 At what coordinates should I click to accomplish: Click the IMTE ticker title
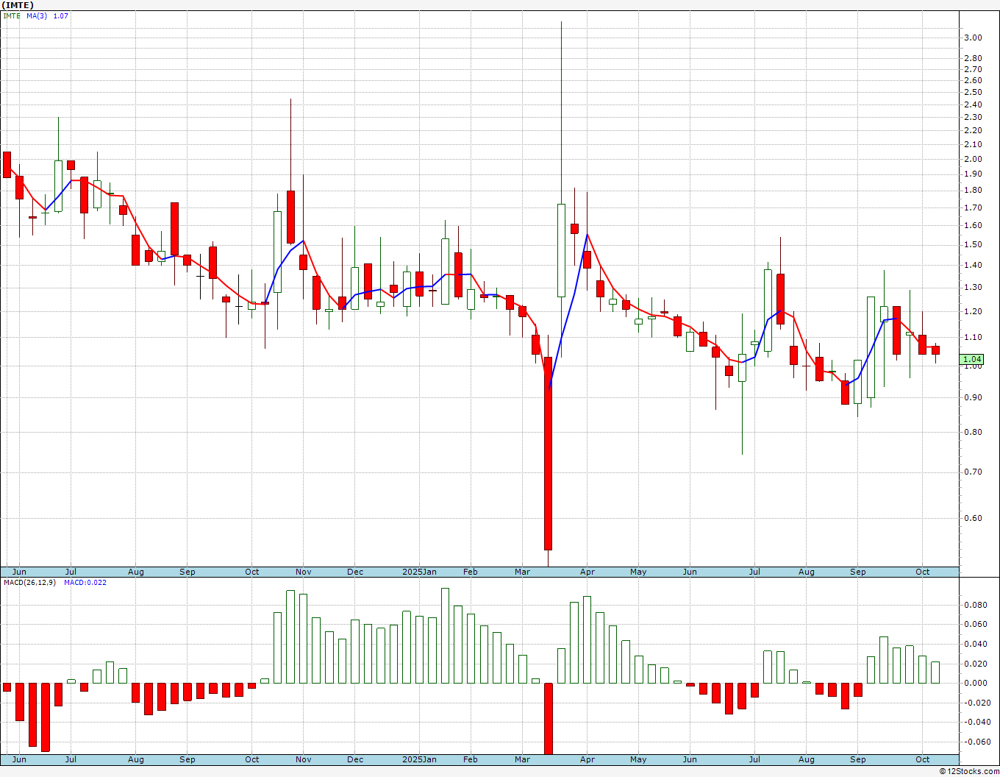[x=18, y=5]
